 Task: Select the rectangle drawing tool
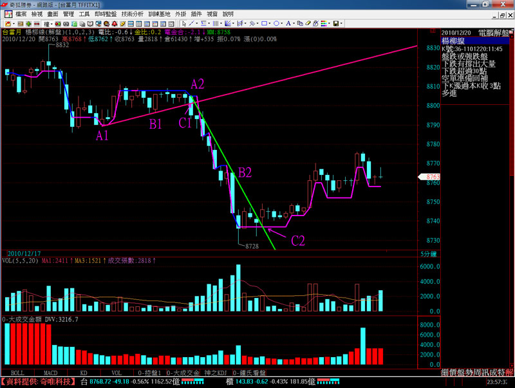click(x=265, y=23)
